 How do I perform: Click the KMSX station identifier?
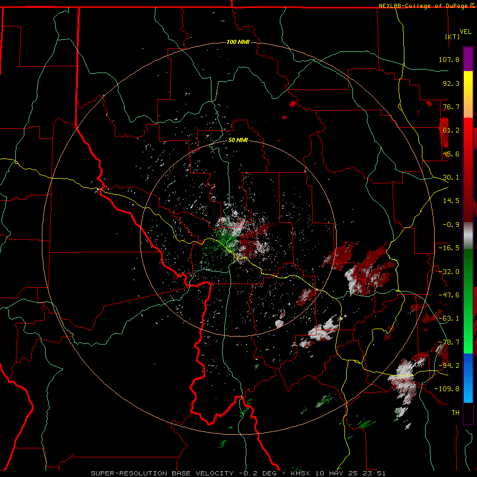pos(301,473)
